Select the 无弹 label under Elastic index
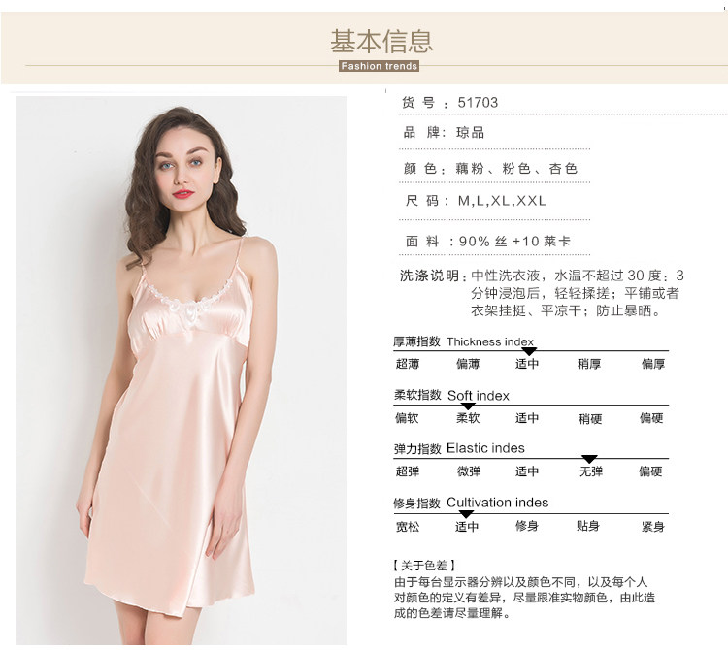The height and width of the screenshot is (650, 728). pos(590,471)
